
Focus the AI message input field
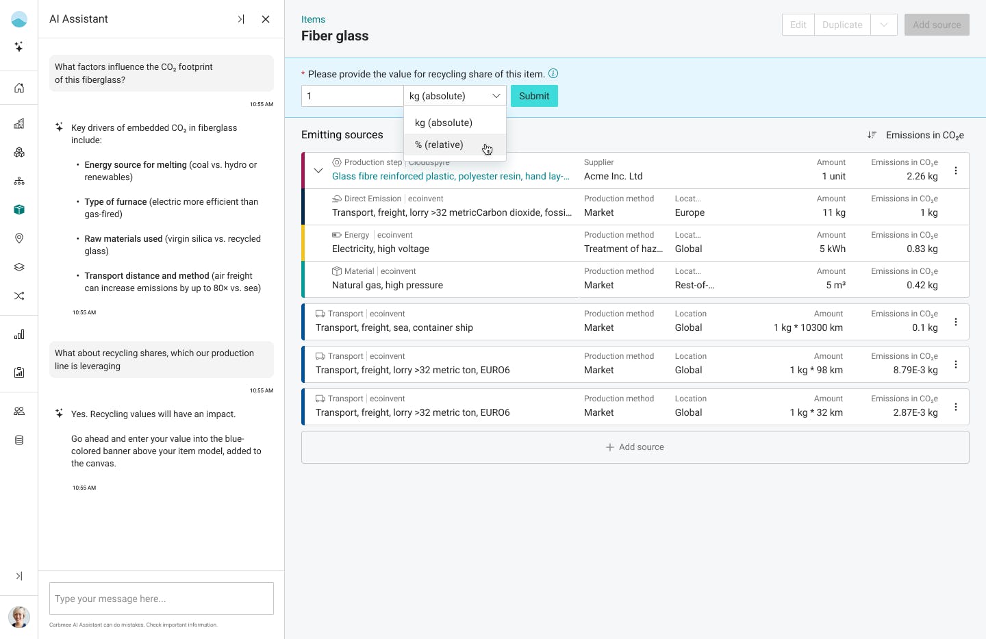point(162,599)
